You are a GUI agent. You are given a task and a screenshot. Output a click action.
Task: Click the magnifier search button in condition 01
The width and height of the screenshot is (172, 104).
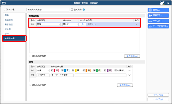(x=82, y=24)
